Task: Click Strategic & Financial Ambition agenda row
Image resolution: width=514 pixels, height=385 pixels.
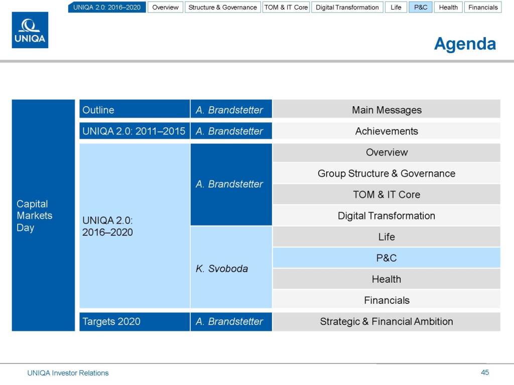Action: (386, 321)
